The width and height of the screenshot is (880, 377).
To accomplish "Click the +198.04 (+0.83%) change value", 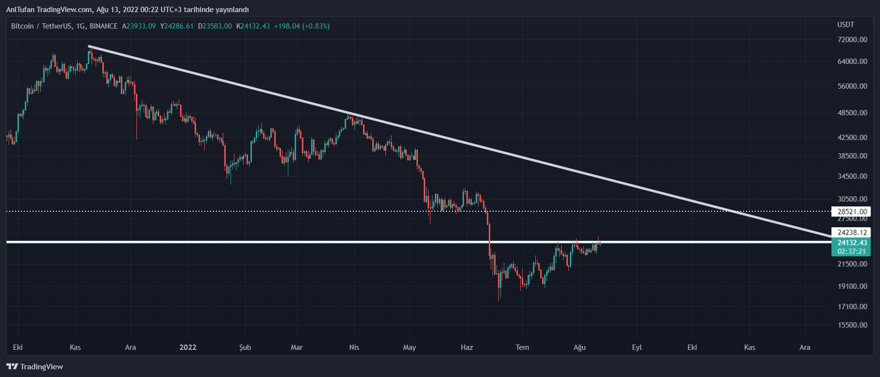I will click(x=301, y=26).
